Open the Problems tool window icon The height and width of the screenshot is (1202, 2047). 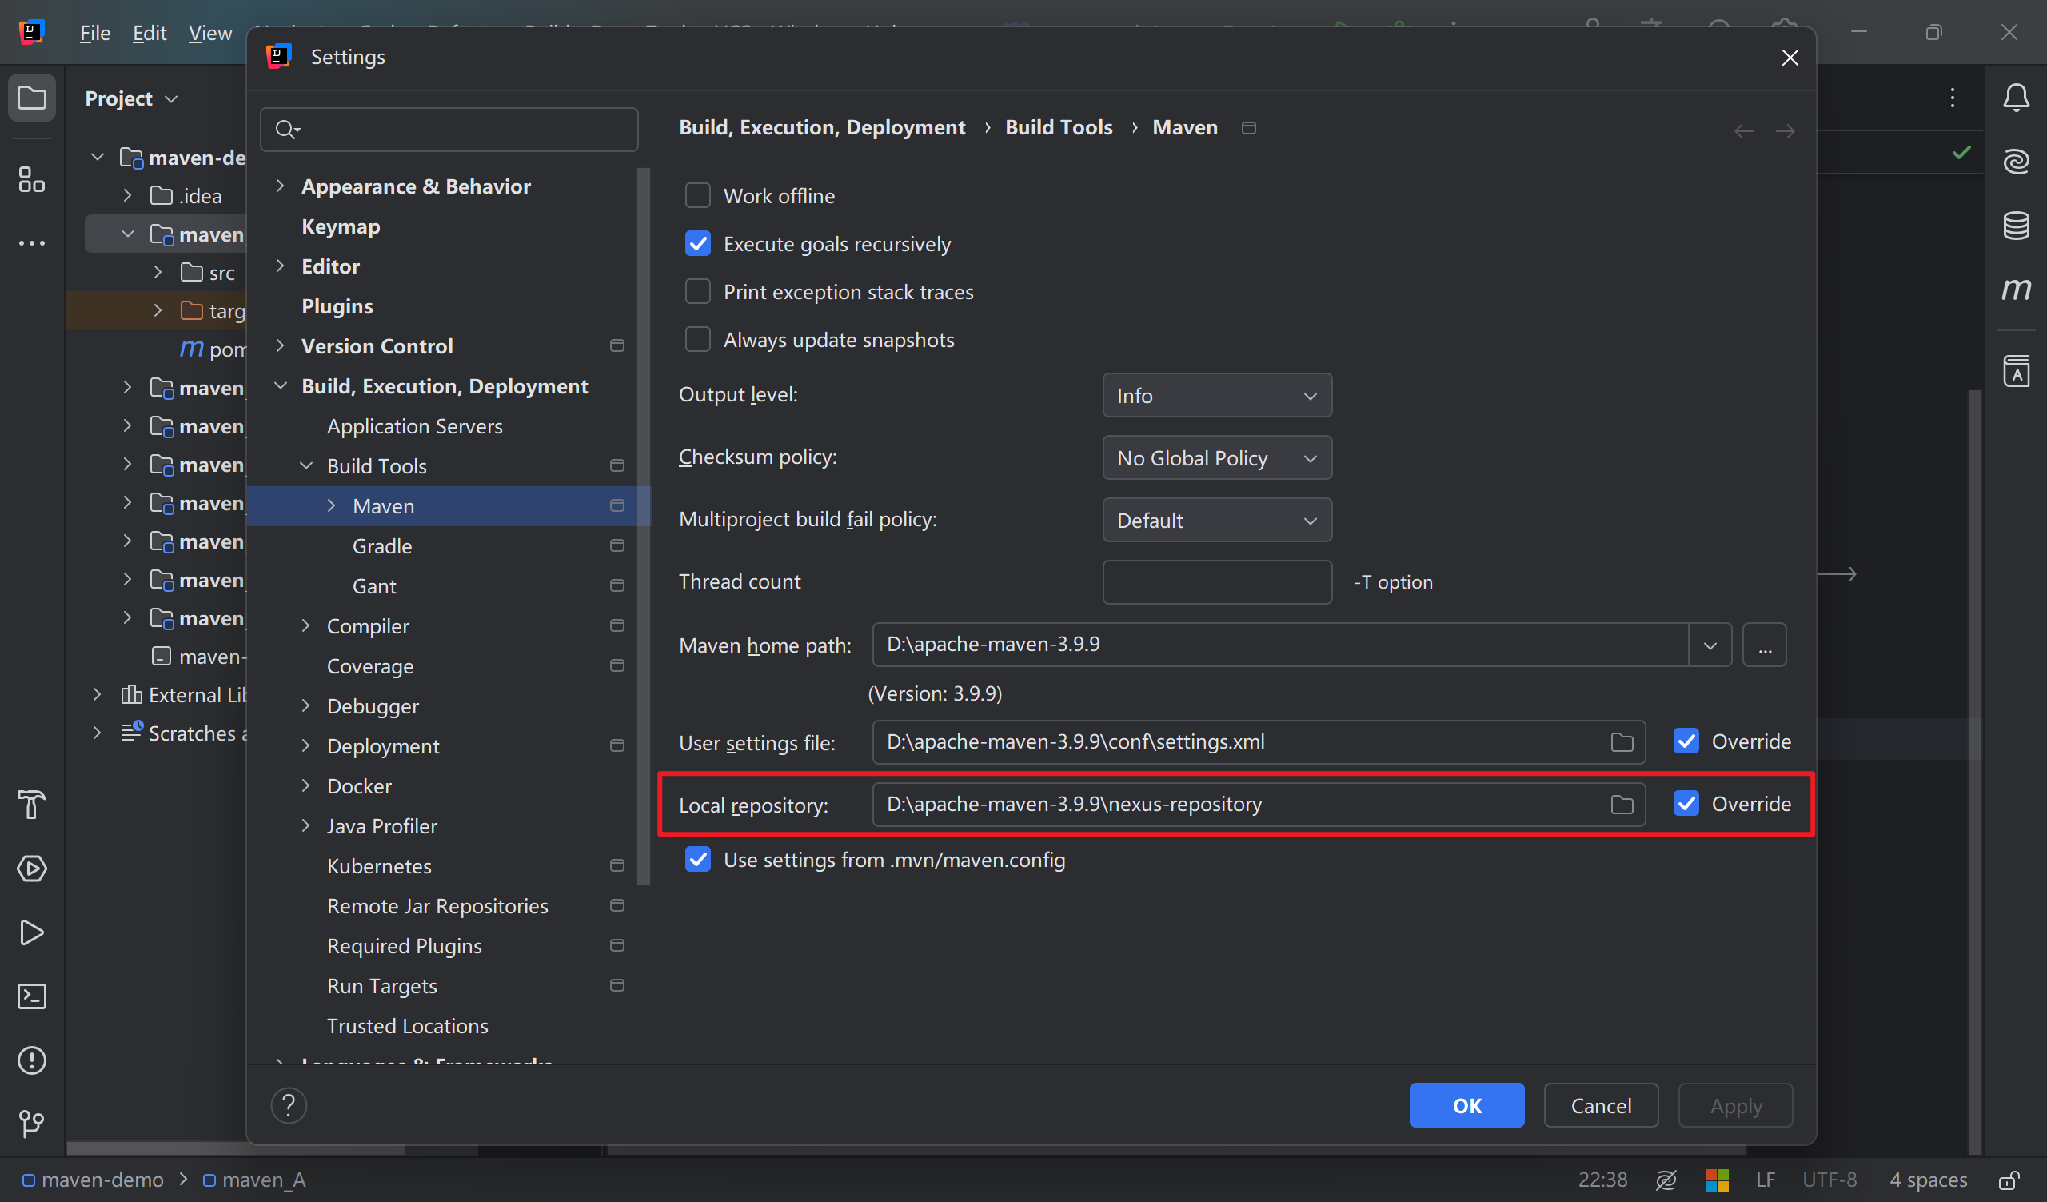[x=32, y=1060]
